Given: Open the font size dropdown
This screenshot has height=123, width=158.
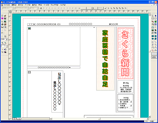Looking at the screenshot, I should (38, 8).
